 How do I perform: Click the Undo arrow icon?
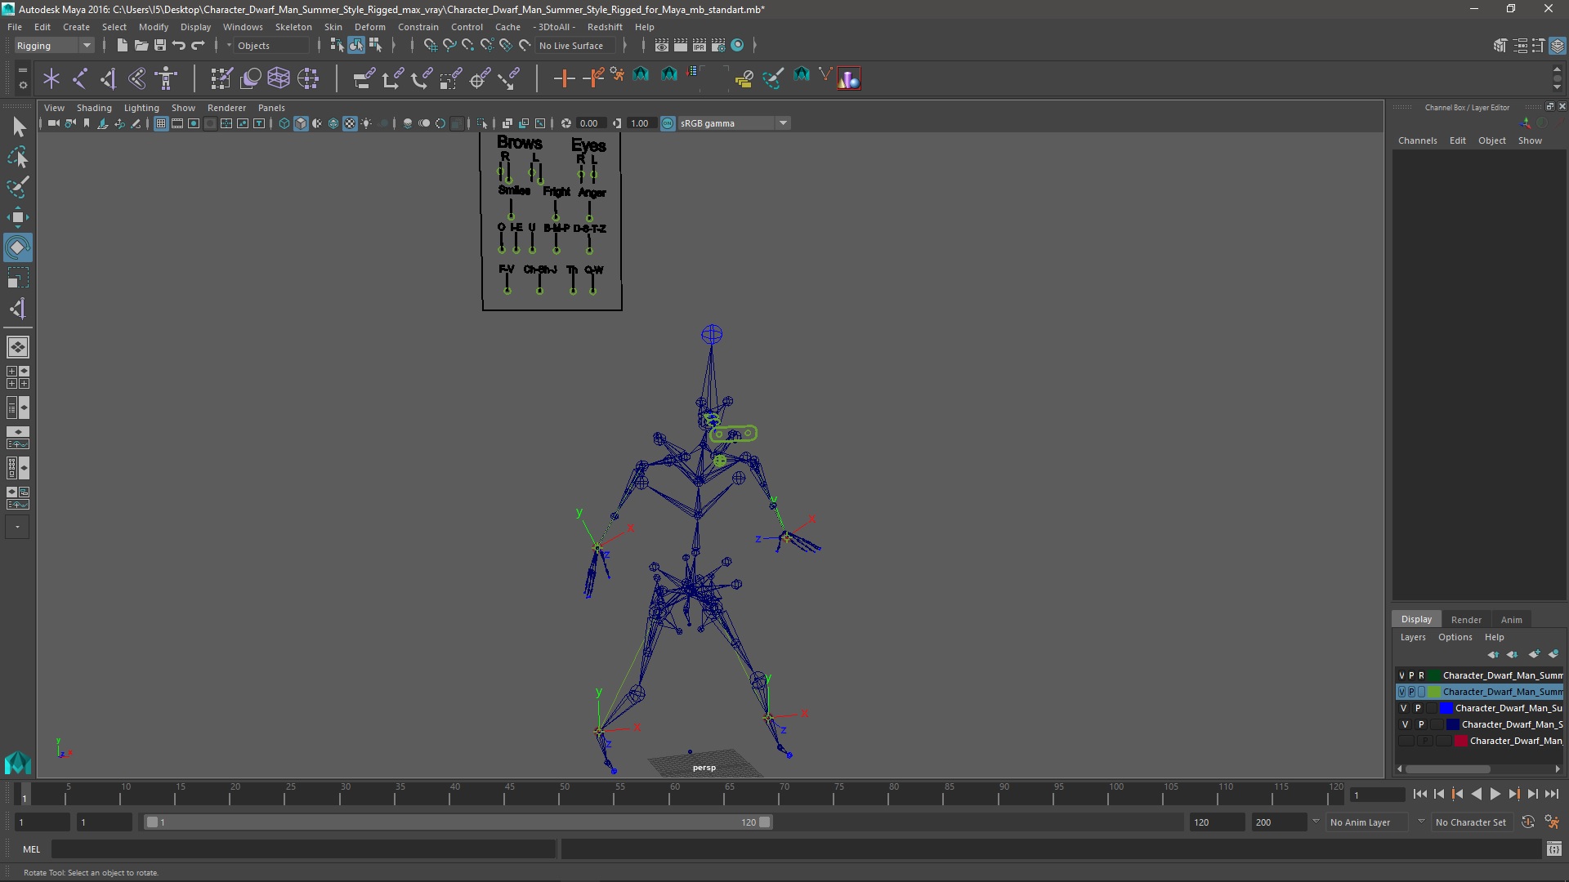[179, 46]
